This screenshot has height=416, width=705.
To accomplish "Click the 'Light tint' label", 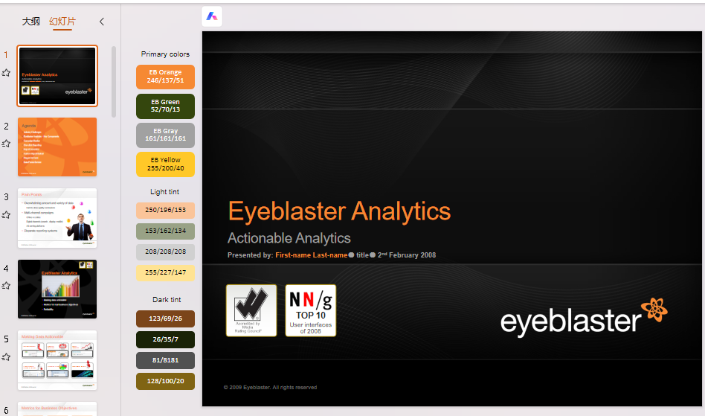I will tap(164, 191).
